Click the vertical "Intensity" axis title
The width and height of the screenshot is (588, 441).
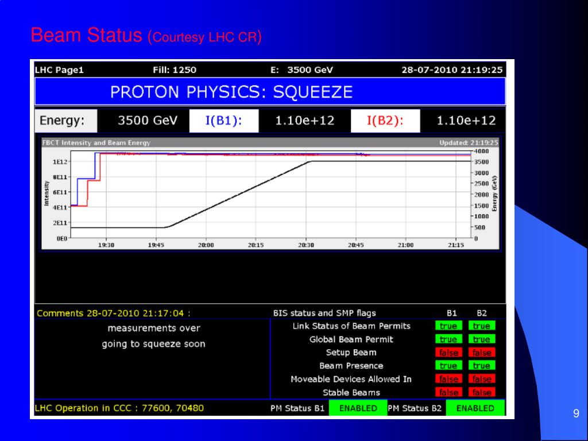click(47, 193)
